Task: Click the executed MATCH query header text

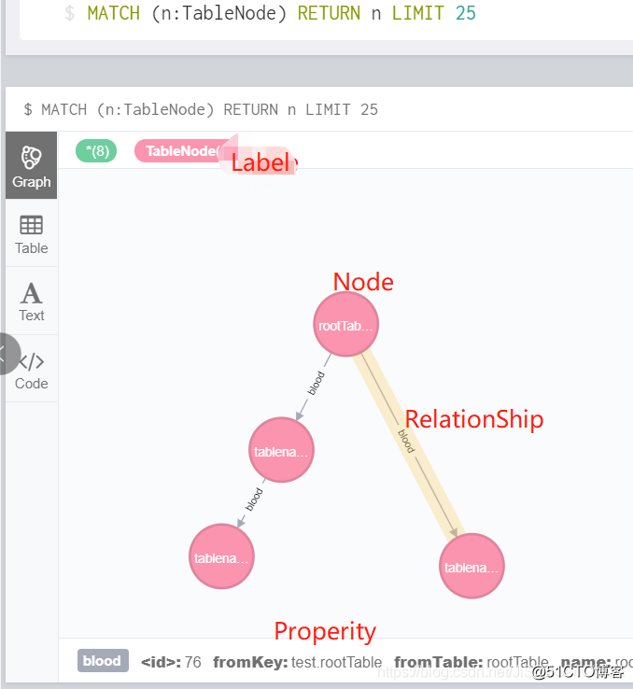Action: (201, 109)
